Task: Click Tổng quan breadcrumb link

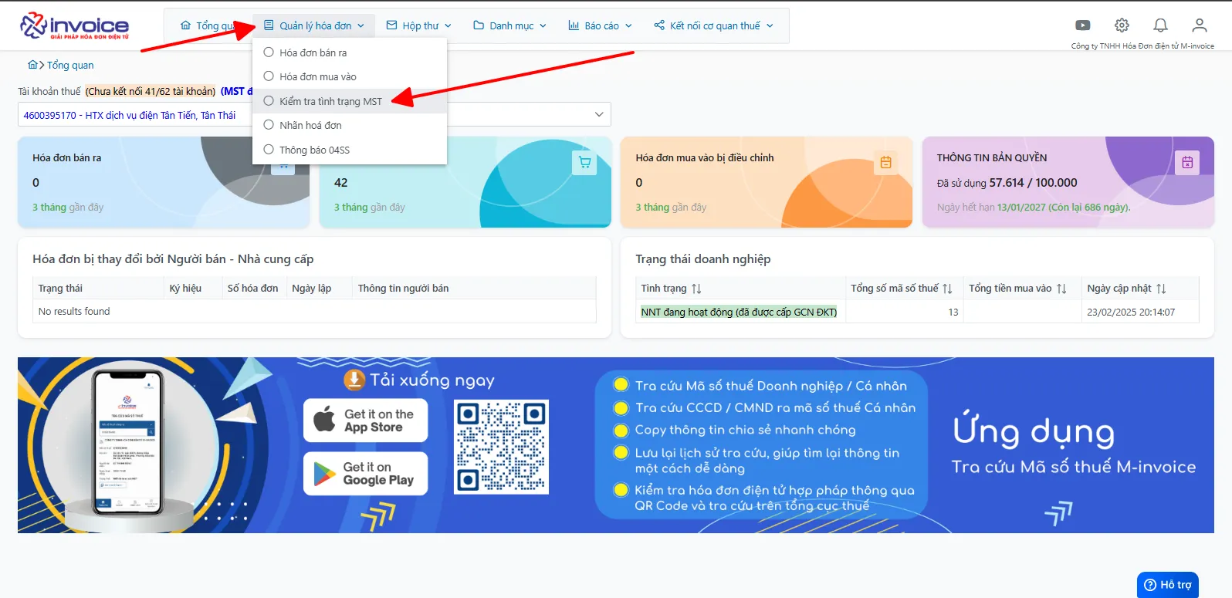Action: pyautogui.click(x=70, y=66)
